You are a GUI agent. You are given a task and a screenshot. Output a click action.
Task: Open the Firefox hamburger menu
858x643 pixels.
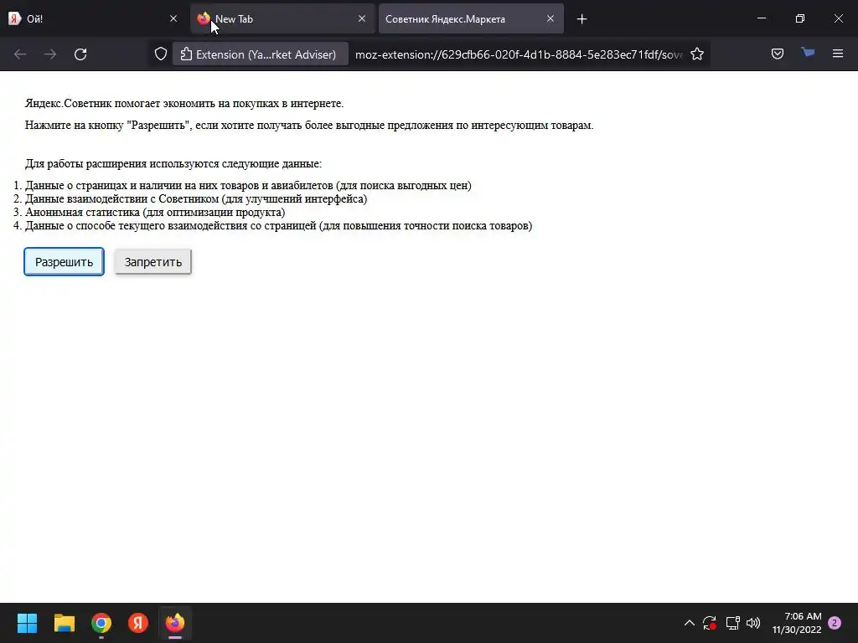pos(838,54)
